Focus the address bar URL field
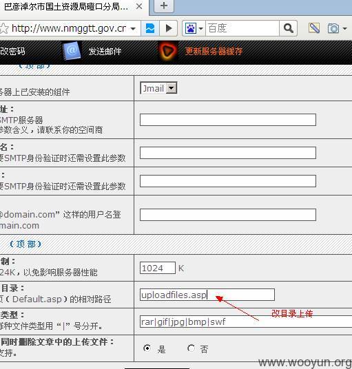The width and height of the screenshot is (352, 369). pos(69,28)
